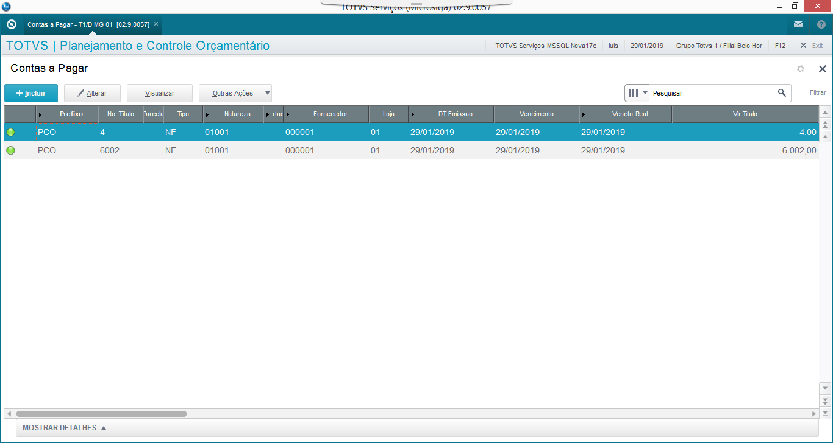Click the user name luis in the status bar
Viewport: 833px width, 443px height.
click(x=613, y=46)
